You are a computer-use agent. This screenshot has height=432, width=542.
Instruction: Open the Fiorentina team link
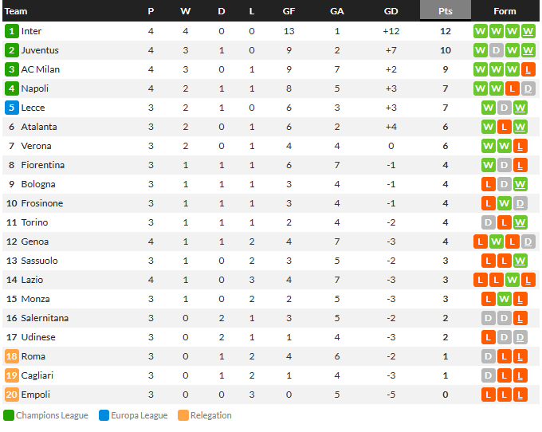pos(42,165)
